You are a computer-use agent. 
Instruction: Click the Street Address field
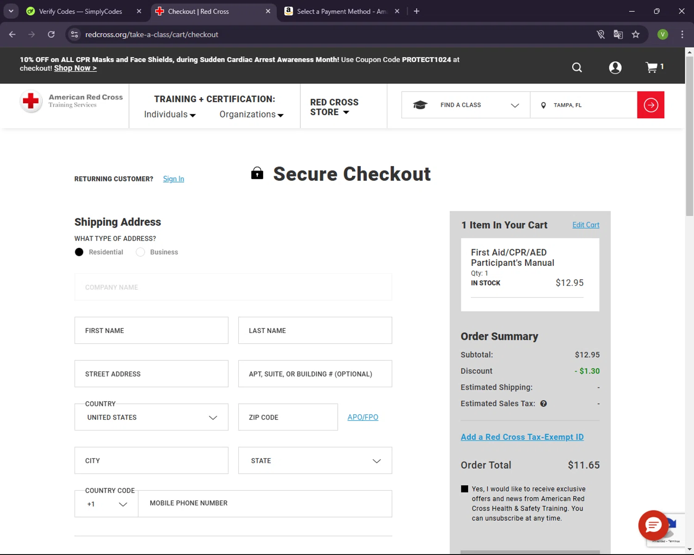151,374
